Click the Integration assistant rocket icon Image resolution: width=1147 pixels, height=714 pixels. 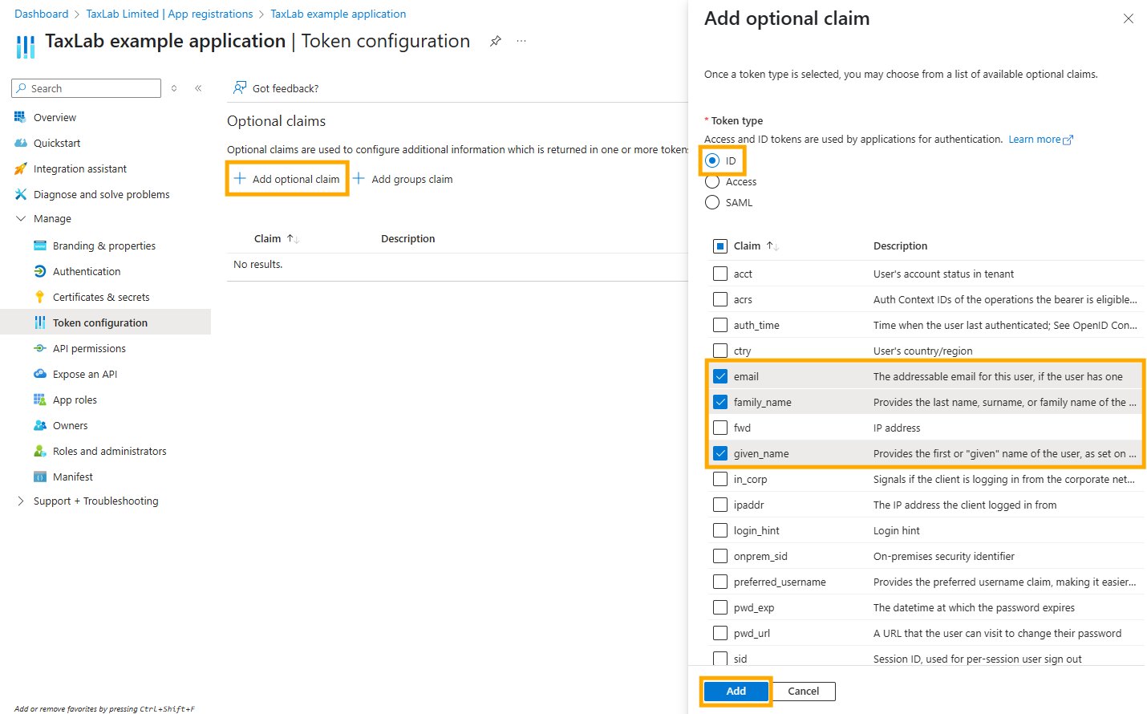coord(20,168)
